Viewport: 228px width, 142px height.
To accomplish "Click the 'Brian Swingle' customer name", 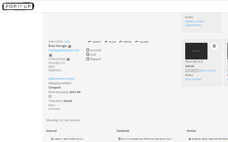I will 58,46.
